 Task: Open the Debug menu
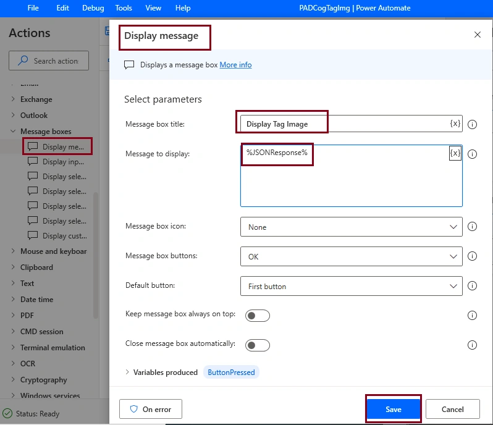tap(93, 8)
